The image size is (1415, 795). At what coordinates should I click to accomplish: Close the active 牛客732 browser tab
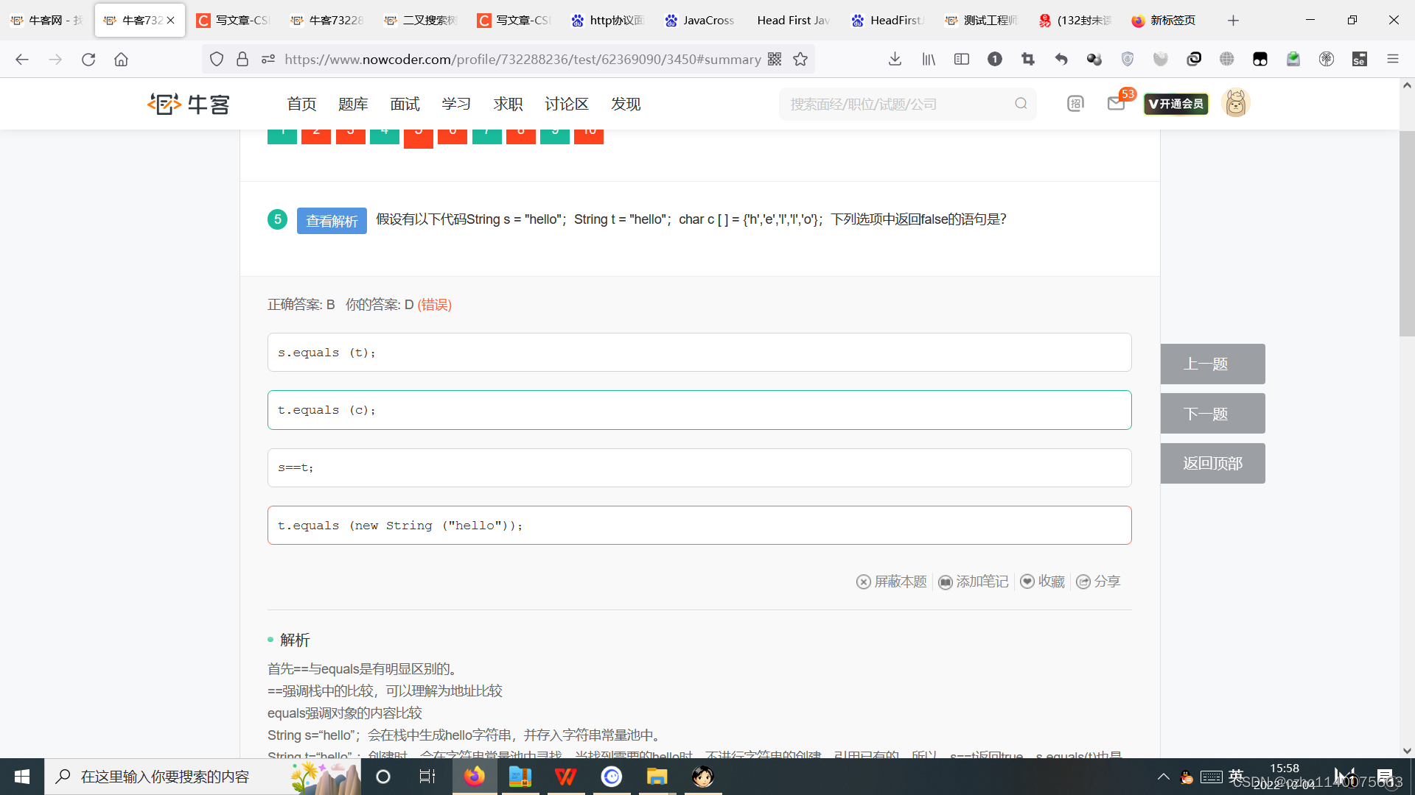coord(171,21)
